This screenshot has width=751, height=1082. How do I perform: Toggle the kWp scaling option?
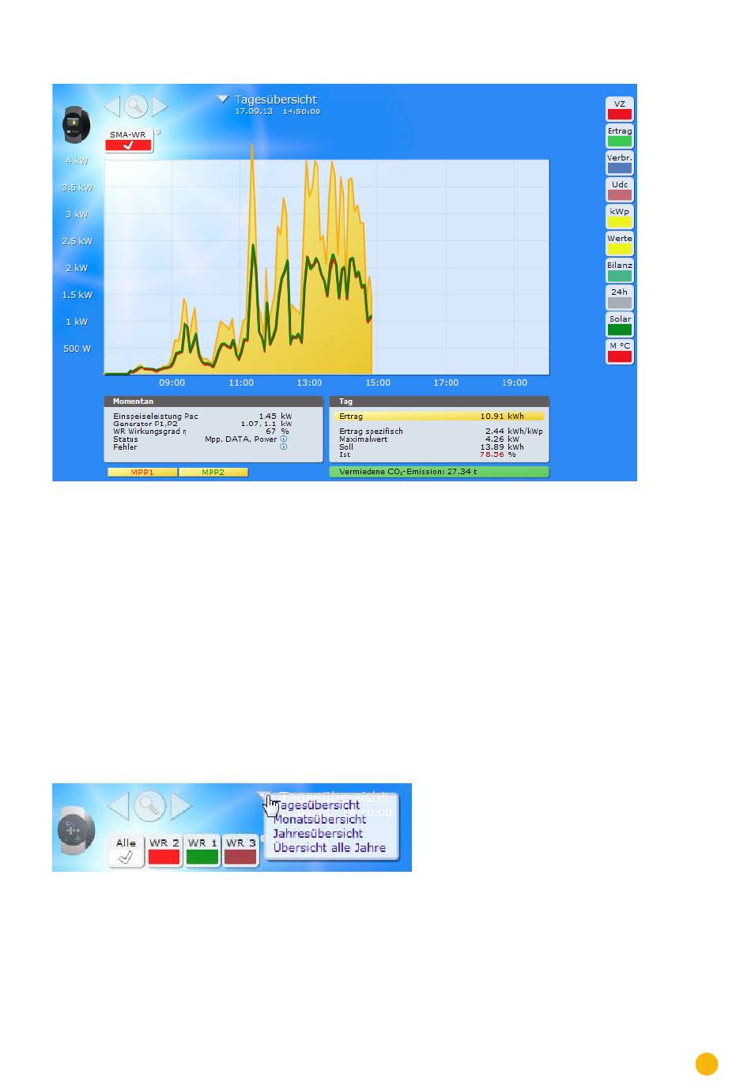click(x=620, y=217)
